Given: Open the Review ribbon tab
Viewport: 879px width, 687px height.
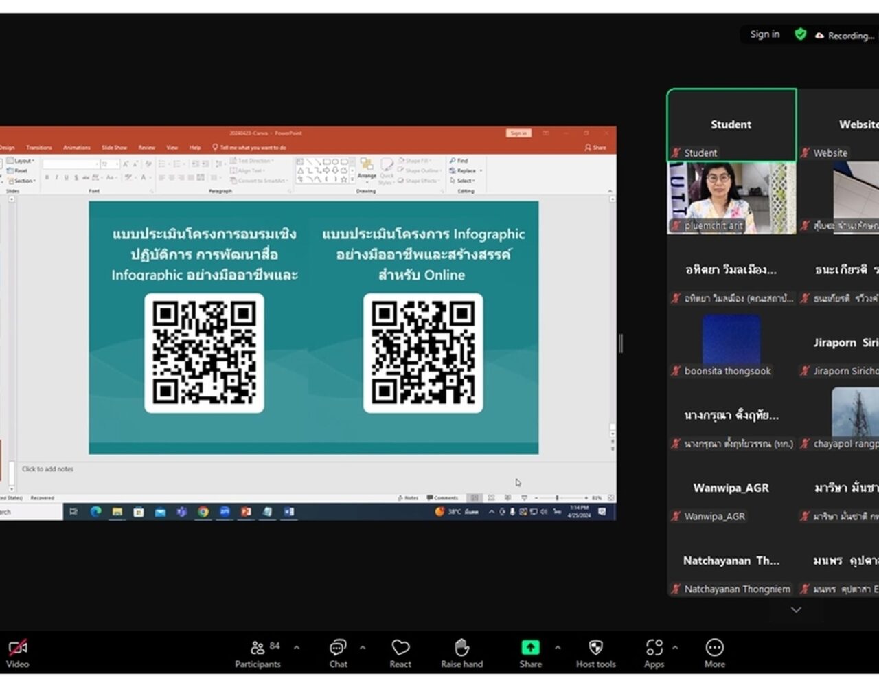Looking at the screenshot, I should pyautogui.click(x=146, y=148).
